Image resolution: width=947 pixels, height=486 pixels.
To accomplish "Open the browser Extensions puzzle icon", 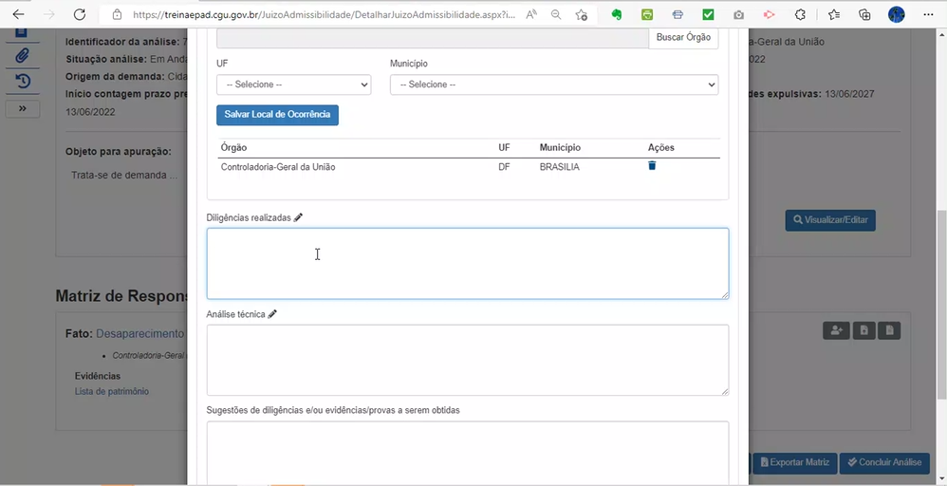I will click(801, 15).
